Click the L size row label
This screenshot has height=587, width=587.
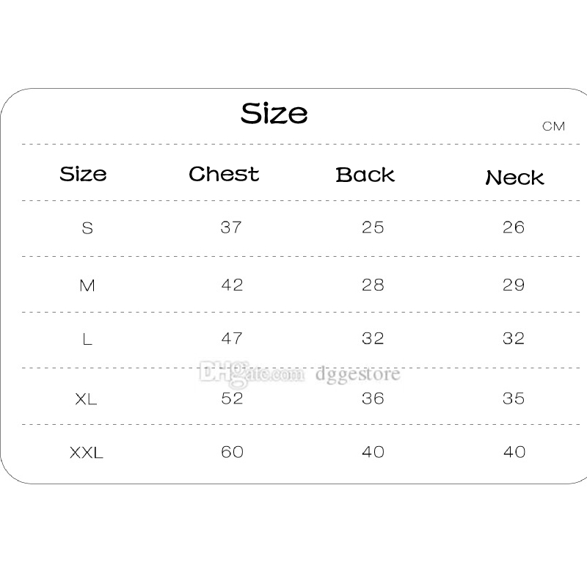(87, 340)
